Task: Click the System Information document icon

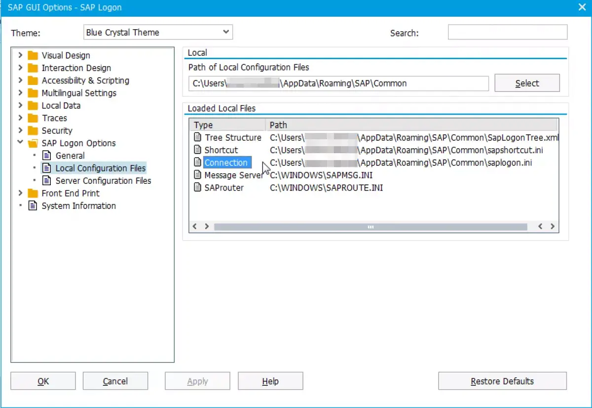Action: [x=33, y=205]
